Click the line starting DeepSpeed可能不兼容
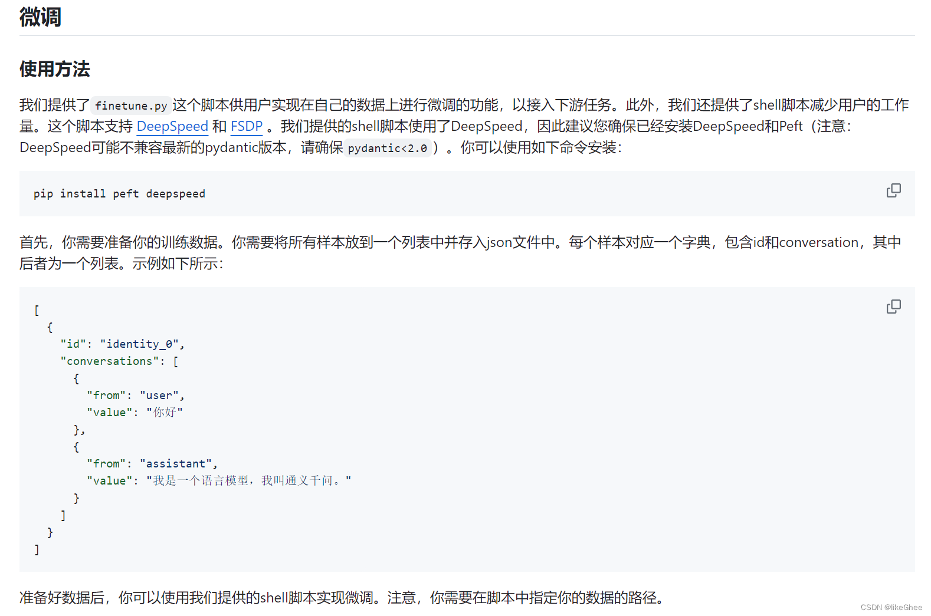The image size is (931, 616). pyautogui.click(x=321, y=147)
